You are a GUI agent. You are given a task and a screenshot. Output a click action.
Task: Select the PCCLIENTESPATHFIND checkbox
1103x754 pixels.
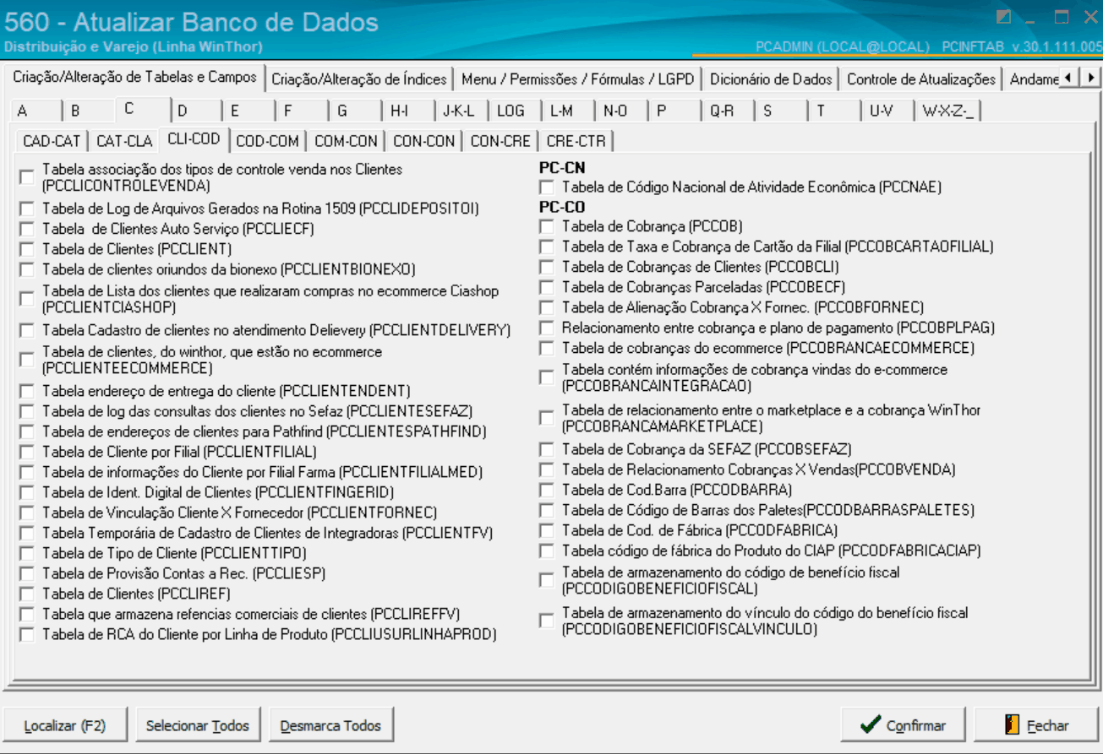pyautogui.click(x=27, y=431)
